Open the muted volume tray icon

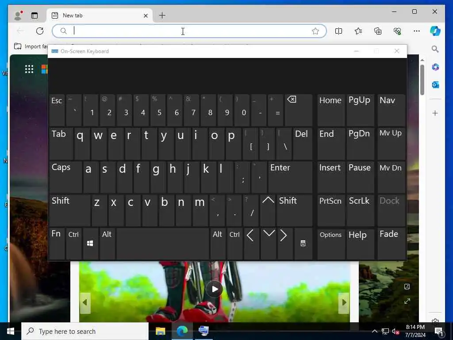(396, 331)
